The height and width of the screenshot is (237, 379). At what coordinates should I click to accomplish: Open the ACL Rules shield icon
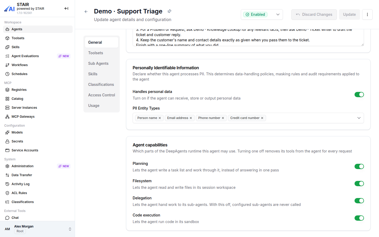[7, 193]
